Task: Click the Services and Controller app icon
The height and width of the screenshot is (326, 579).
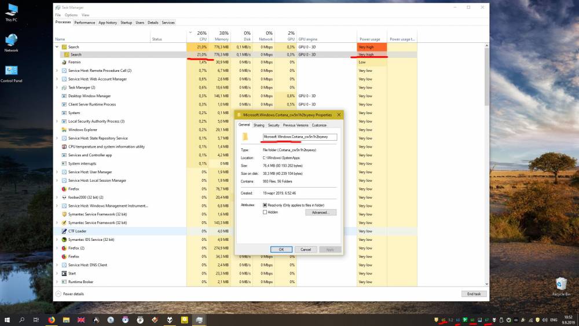Action: (x=64, y=155)
